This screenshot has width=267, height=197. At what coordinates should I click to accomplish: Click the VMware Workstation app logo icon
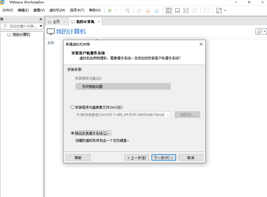(x=2, y=2)
